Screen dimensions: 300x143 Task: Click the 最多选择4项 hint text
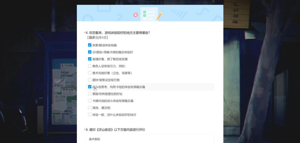coord(97,38)
